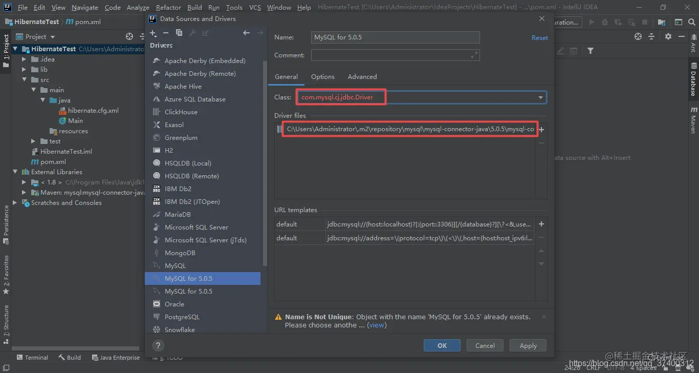Expand the Comment field editor icon
The width and height of the screenshot is (699, 373).
point(474,55)
